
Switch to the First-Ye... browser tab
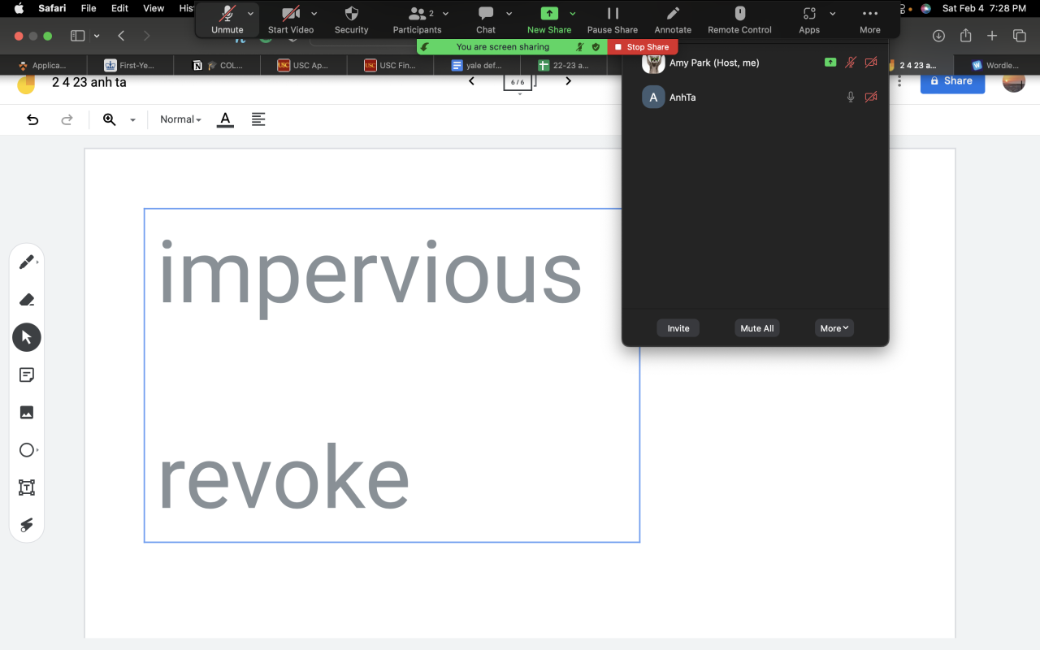pyautogui.click(x=130, y=65)
